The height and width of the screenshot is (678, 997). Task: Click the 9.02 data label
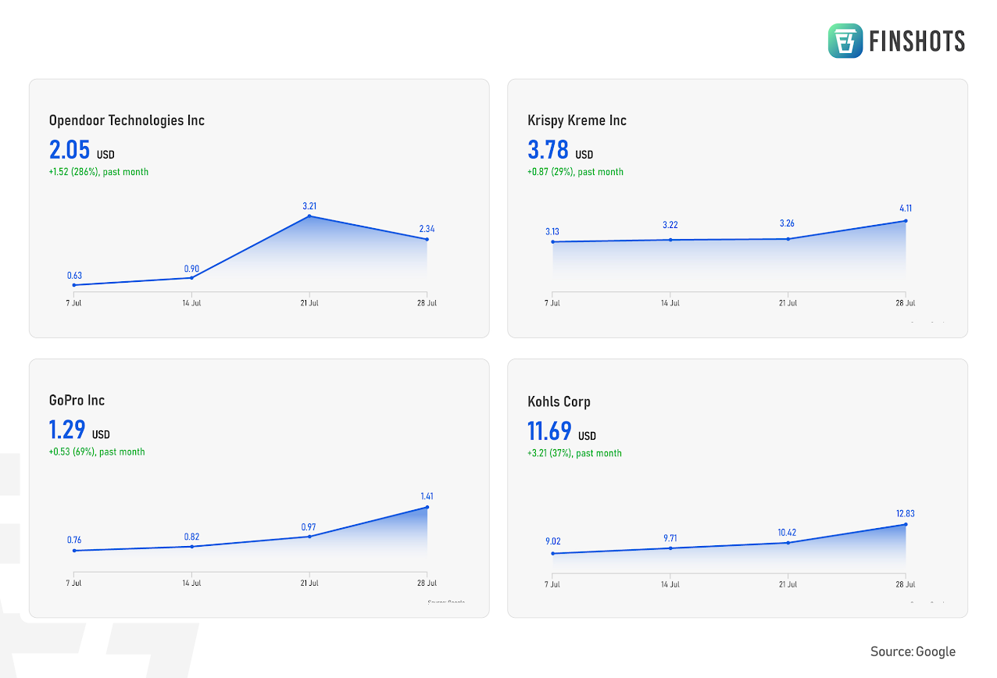(x=552, y=541)
